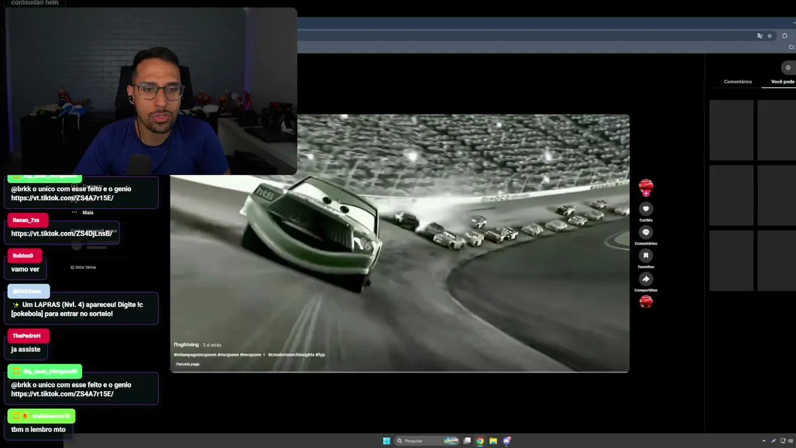Open the #fyp hashtag link
The image size is (796, 448).
pyautogui.click(x=320, y=355)
